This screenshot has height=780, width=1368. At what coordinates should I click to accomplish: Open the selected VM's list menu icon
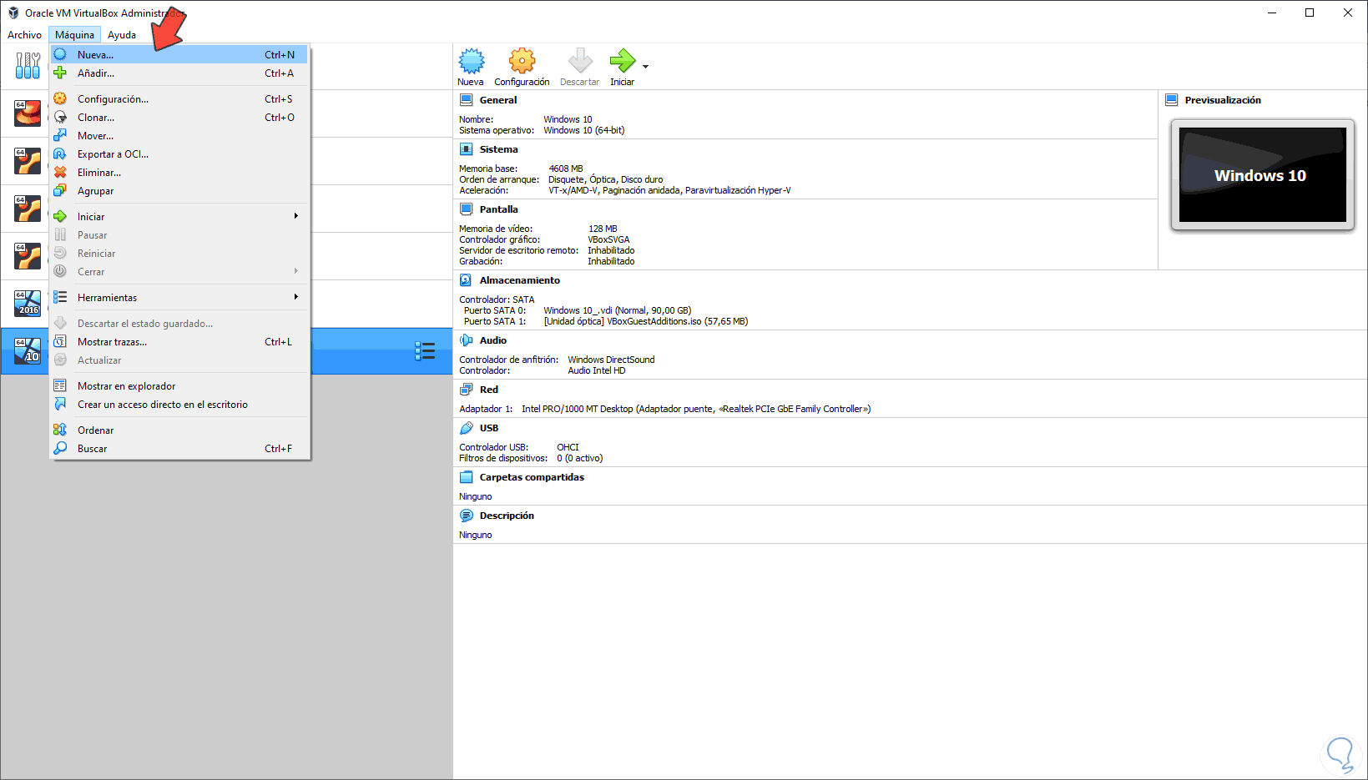[425, 351]
